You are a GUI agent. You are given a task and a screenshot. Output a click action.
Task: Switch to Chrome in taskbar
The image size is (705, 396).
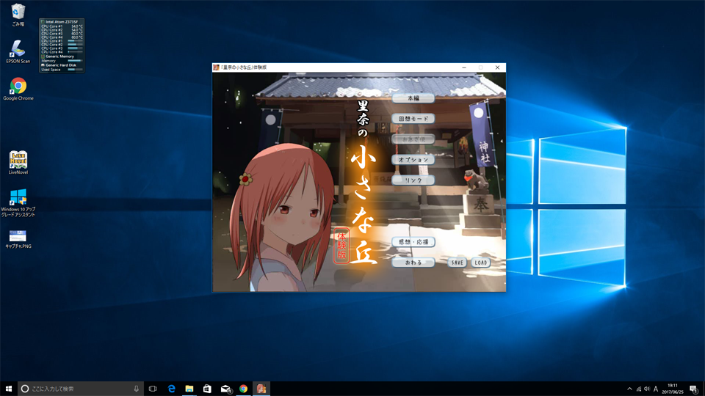(243, 389)
